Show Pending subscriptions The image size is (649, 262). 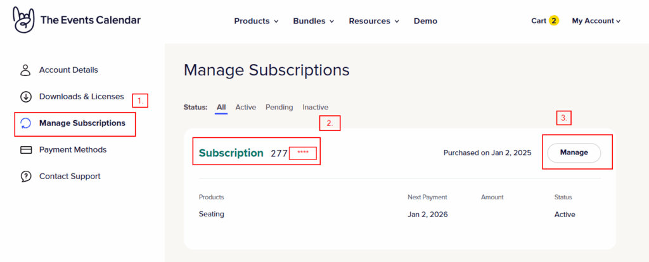point(279,108)
